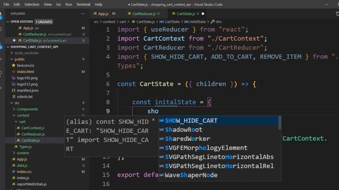This screenshot has width=339, height=190.
Task: Open the Edit menu
Action: coord(16,4)
